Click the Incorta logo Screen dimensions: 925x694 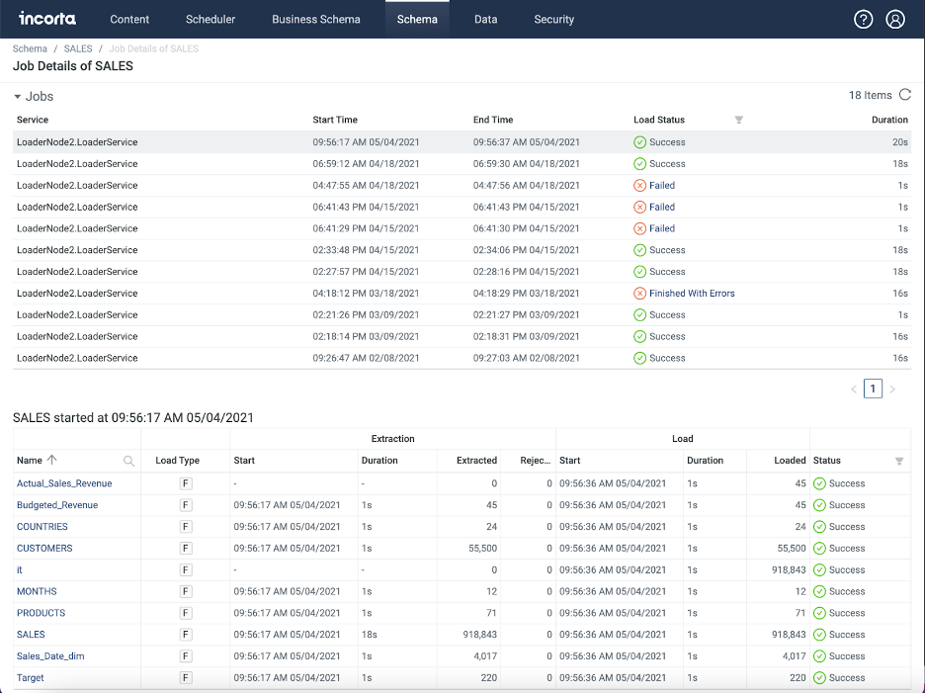click(x=46, y=19)
